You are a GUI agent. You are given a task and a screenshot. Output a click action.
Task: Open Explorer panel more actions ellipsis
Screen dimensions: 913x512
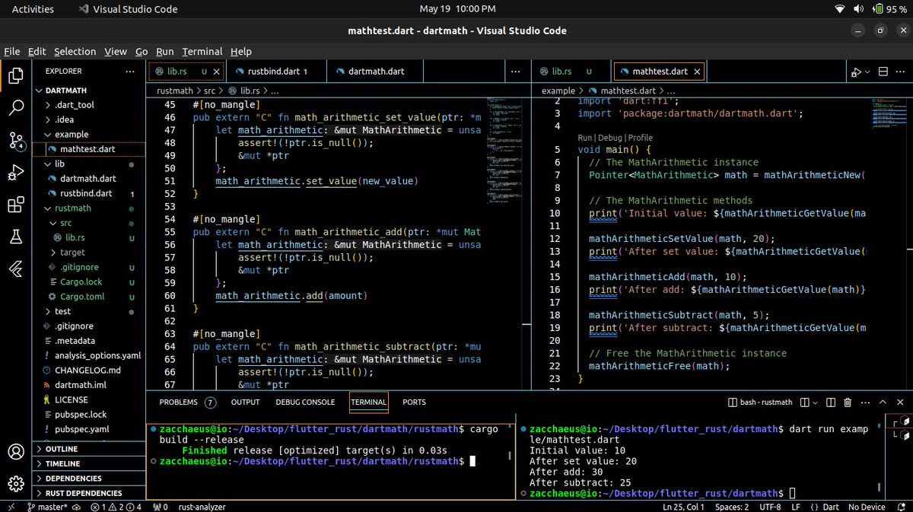point(131,72)
